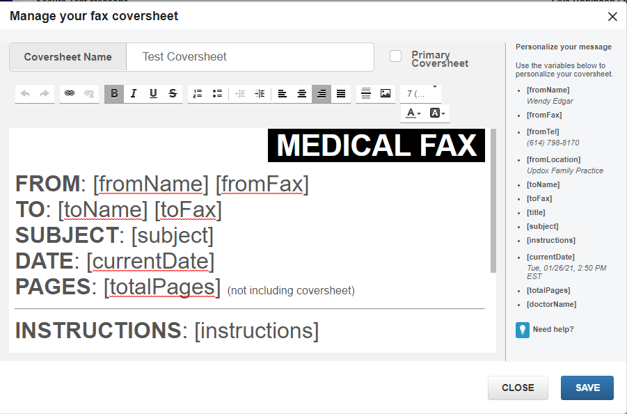Click the Remove link icon

(89, 94)
